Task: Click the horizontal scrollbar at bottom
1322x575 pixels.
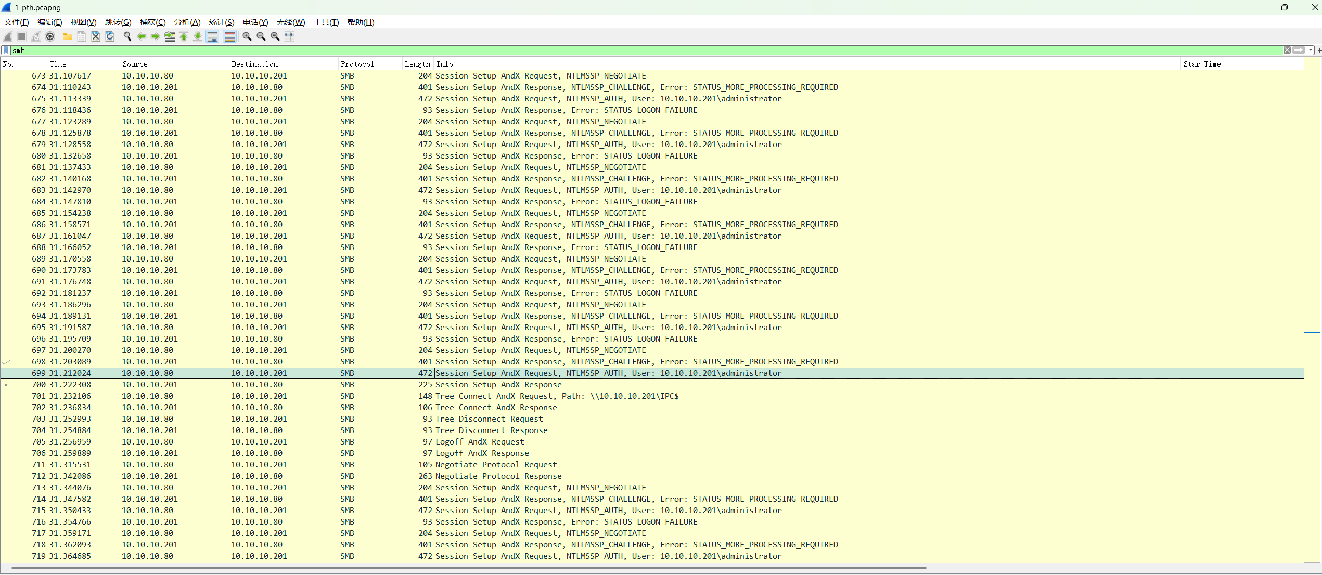Action: click(x=468, y=568)
